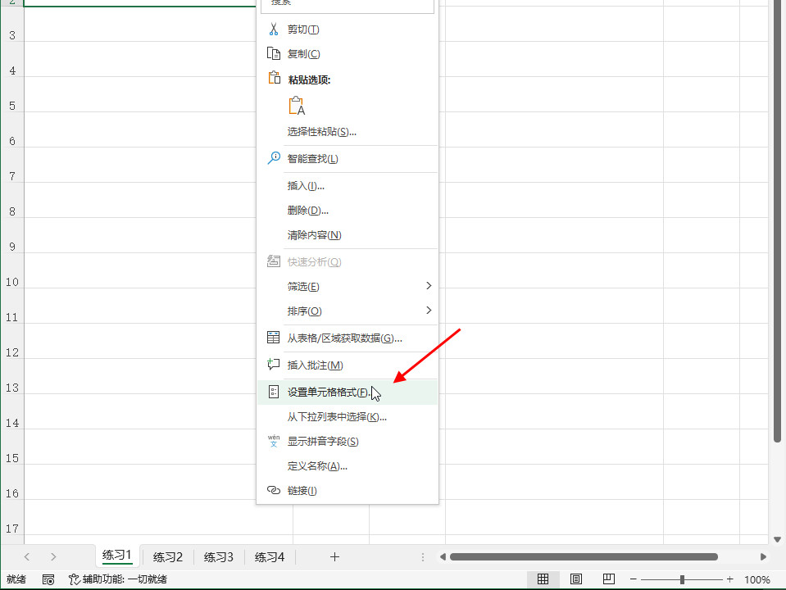786x590 pixels.
Task: Click the vertical scrollbar thumb
Action: 777,221
